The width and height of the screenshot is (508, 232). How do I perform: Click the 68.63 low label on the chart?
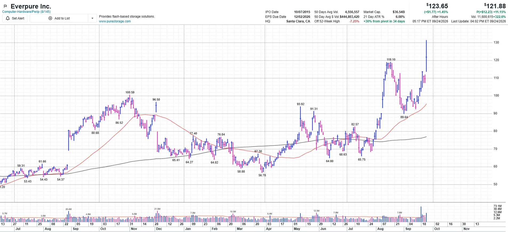point(343,155)
